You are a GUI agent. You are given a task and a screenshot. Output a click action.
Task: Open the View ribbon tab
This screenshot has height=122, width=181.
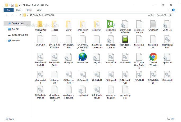point(39,10)
